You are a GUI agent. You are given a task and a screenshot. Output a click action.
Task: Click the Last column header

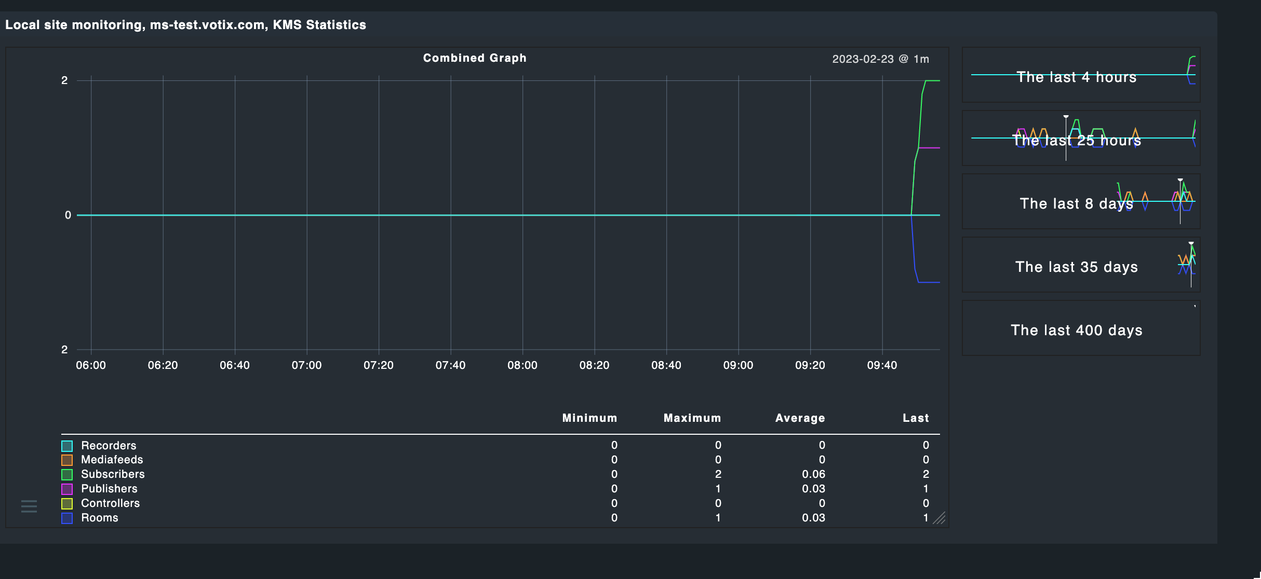[x=915, y=418]
